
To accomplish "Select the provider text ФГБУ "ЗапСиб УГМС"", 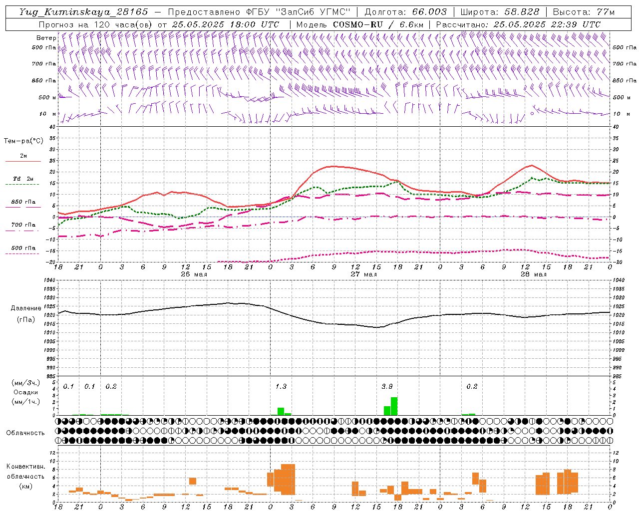I will [298, 12].
